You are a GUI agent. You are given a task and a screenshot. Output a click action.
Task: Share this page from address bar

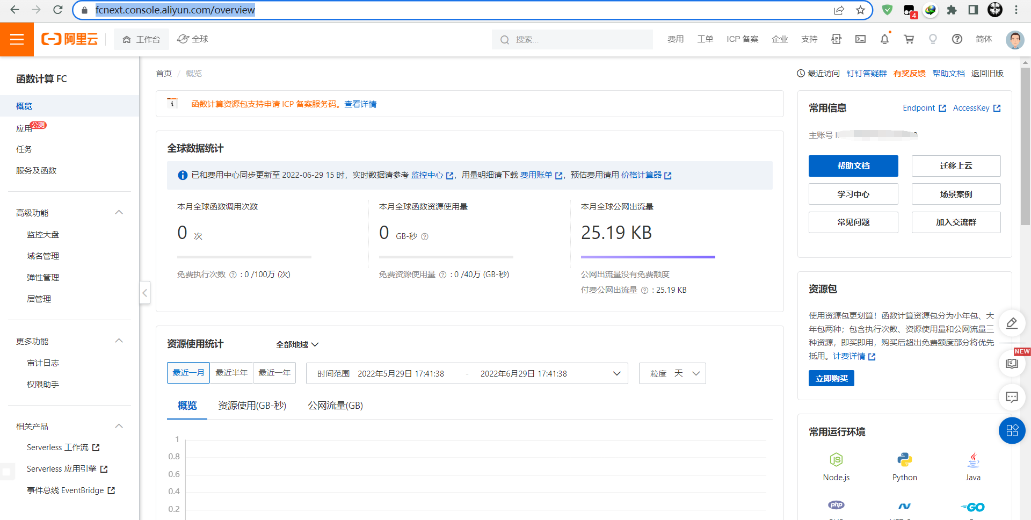(839, 10)
